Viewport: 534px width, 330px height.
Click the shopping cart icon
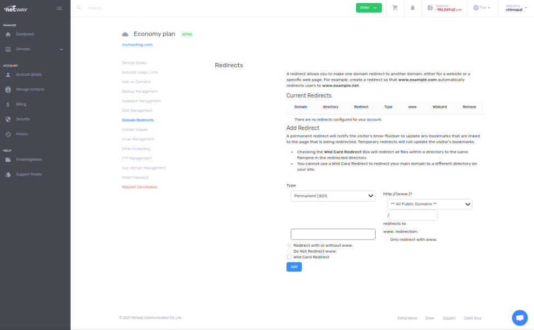pyautogui.click(x=395, y=8)
